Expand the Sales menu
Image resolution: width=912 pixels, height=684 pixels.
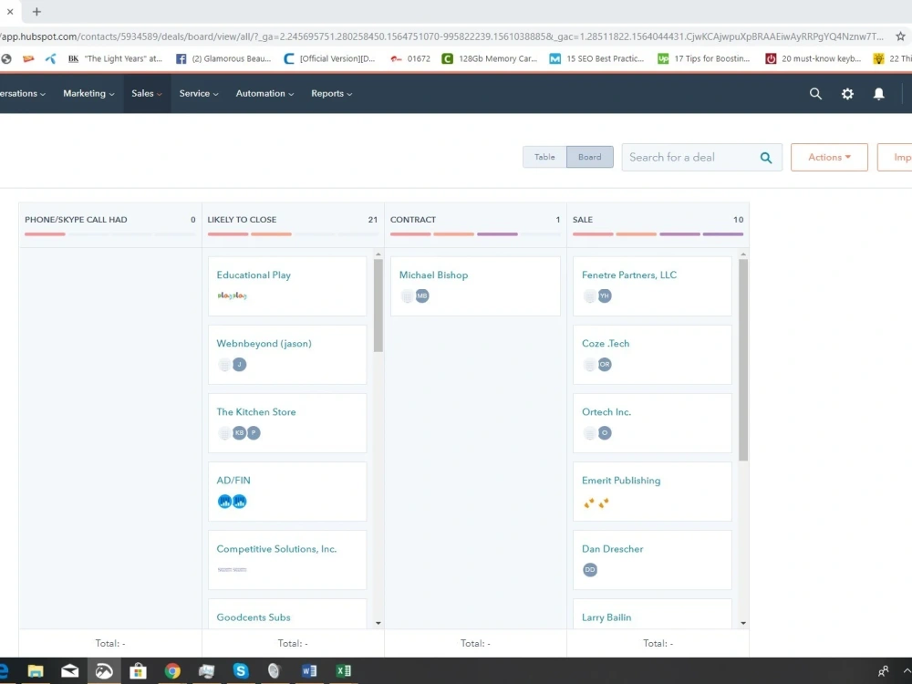tap(147, 94)
